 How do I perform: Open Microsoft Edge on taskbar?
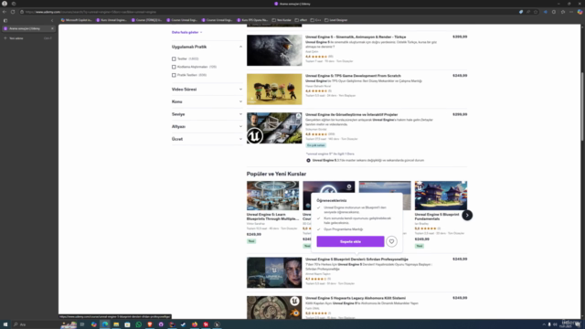(x=105, y=324)
